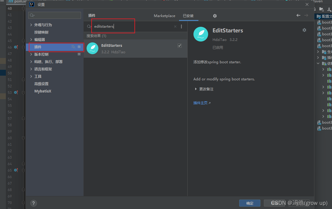The image size is (332, 209).
Task: Go back with the left arrow
Action: pyautogui.click(x=298, y=15)
